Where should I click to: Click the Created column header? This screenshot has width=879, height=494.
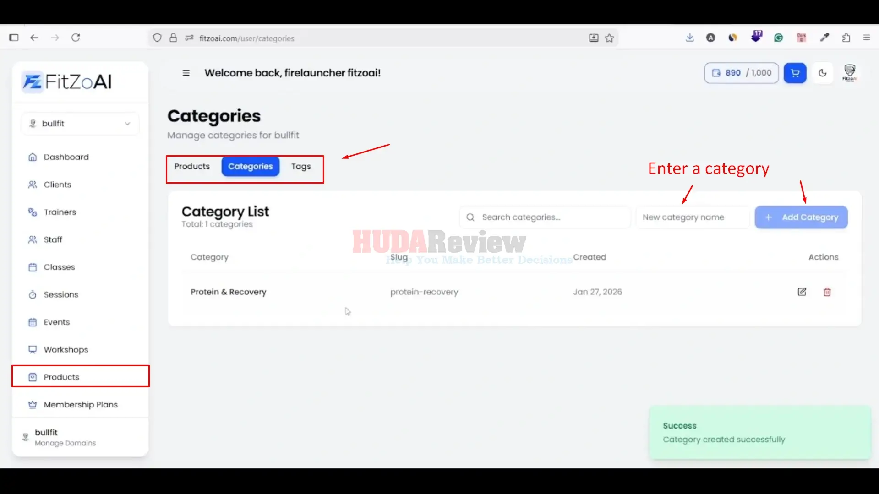tap(590, 257)
